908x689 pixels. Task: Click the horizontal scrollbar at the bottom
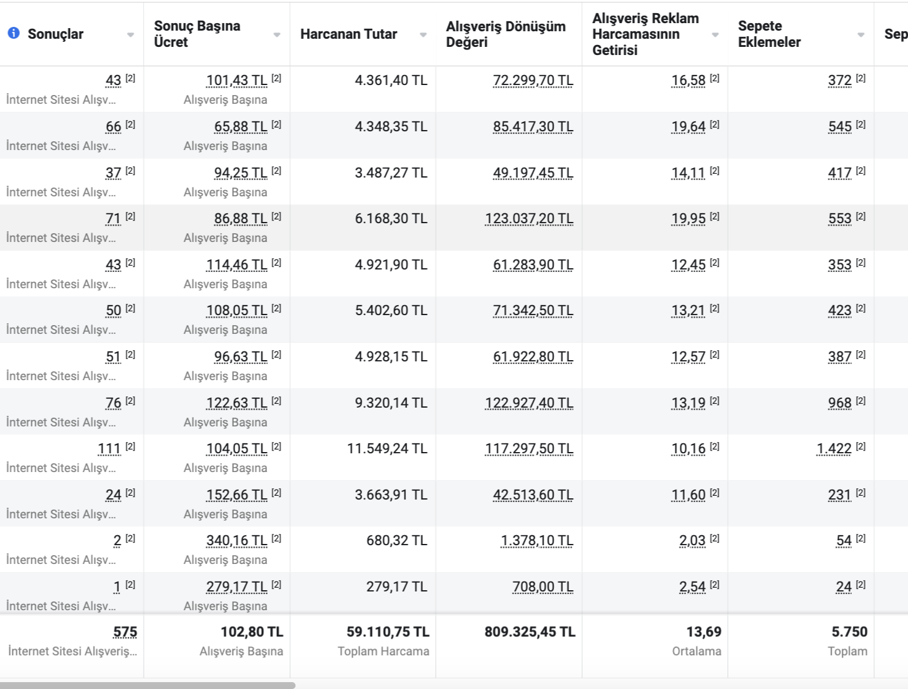[x=148, y=685]
